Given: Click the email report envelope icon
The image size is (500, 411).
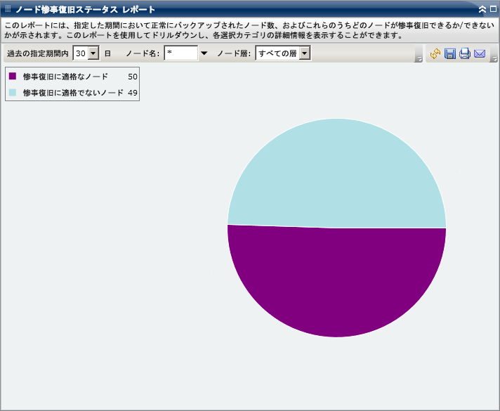Looking at the screenshot, I should point(480,54).
